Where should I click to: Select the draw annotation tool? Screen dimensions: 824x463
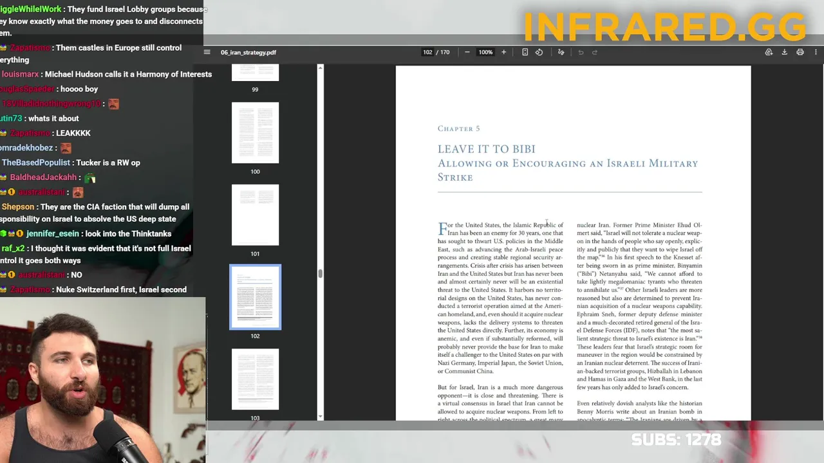coord(561,52)
